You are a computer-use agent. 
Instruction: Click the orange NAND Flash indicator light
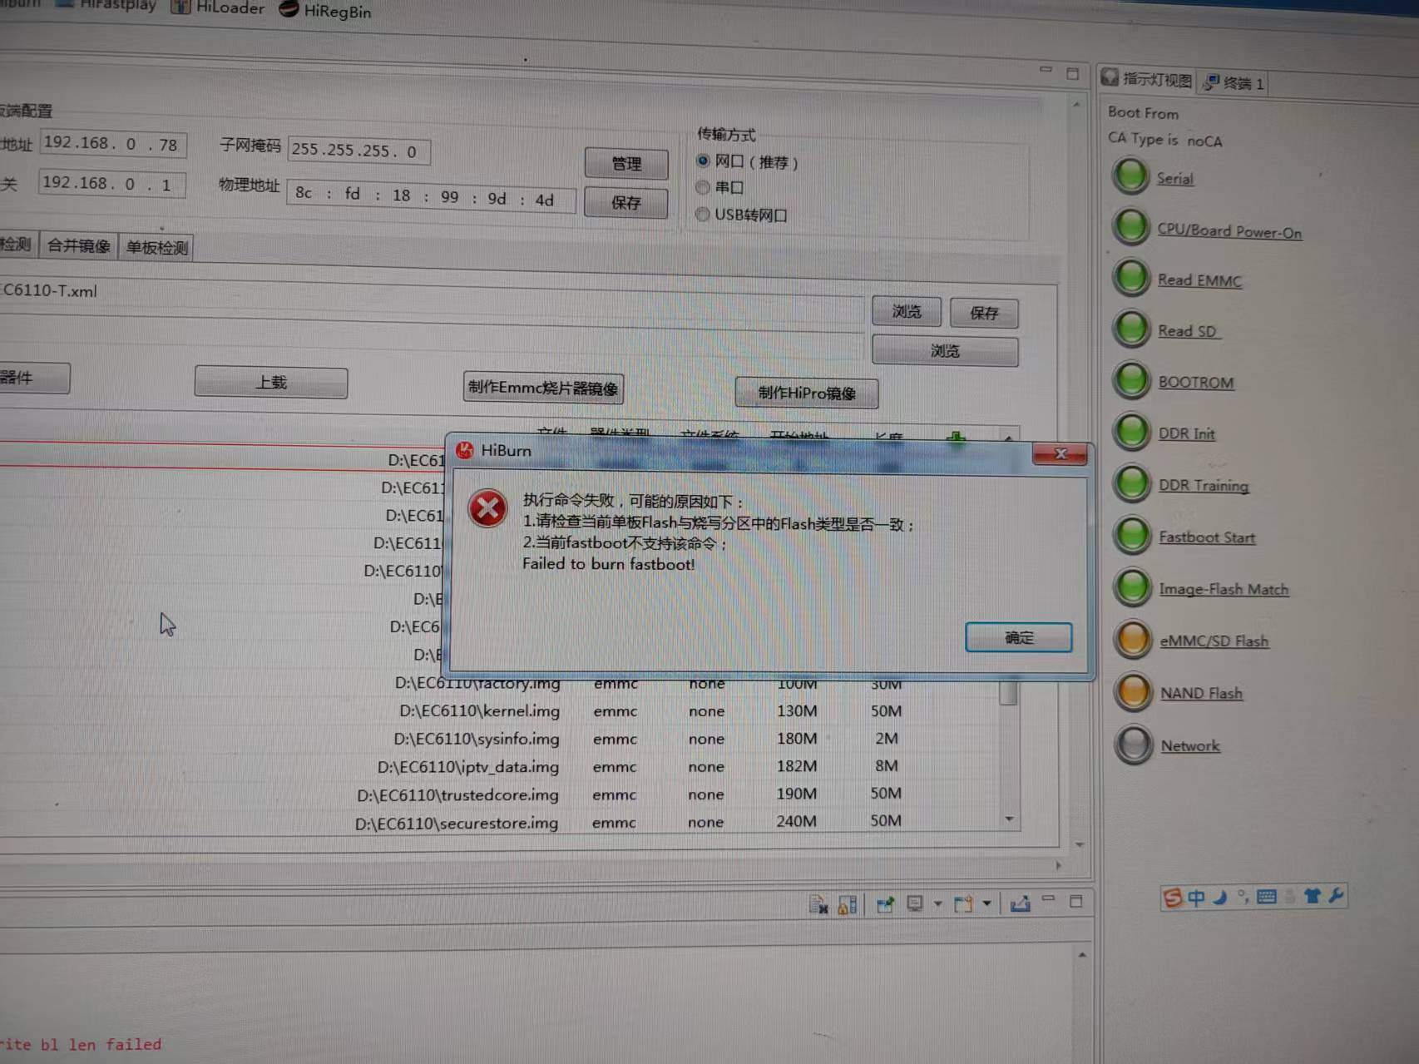(x=1133, y=692)
